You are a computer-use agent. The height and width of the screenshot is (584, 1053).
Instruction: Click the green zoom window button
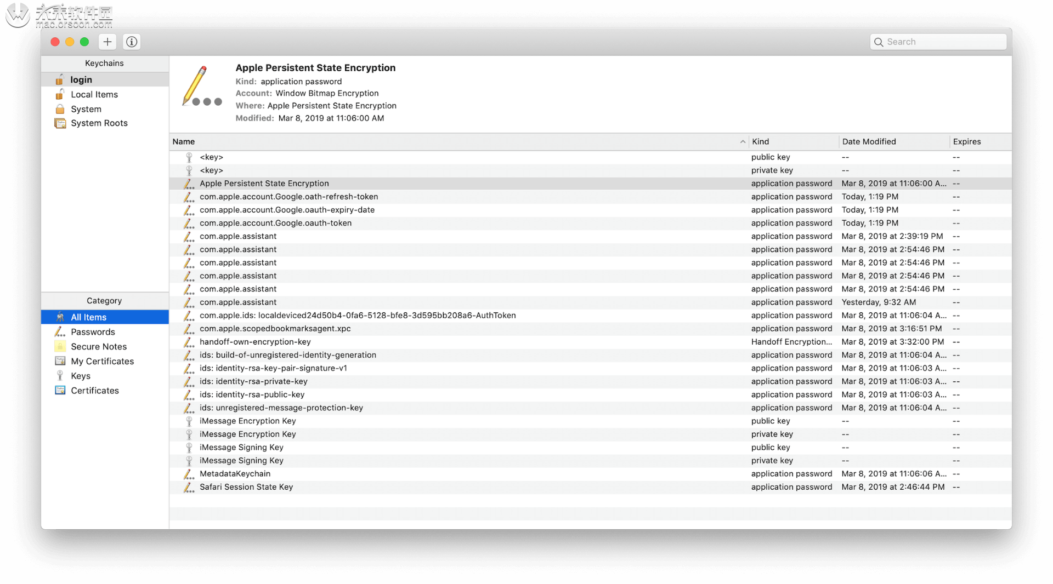point(84,42)
